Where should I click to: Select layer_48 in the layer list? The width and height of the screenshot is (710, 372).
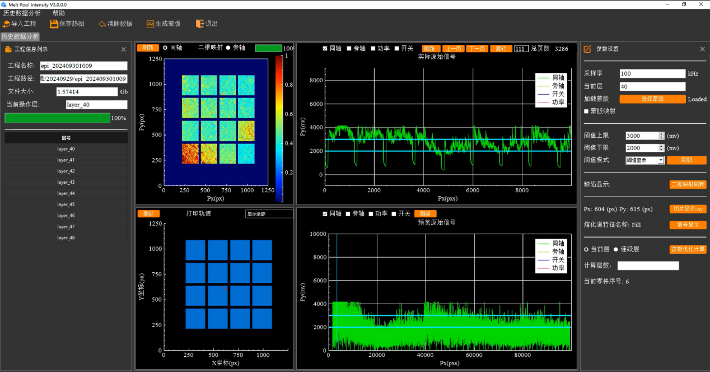[66, 238]
